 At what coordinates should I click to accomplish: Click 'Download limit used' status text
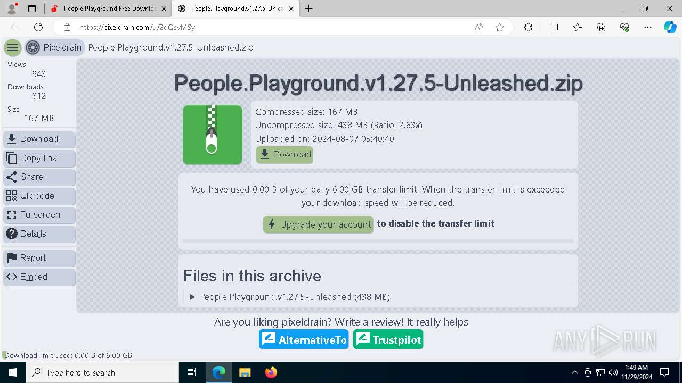[x=68, y=355]
